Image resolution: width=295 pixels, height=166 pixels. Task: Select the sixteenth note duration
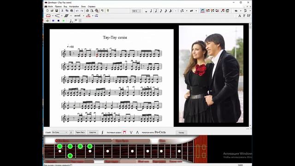(166, 11)
